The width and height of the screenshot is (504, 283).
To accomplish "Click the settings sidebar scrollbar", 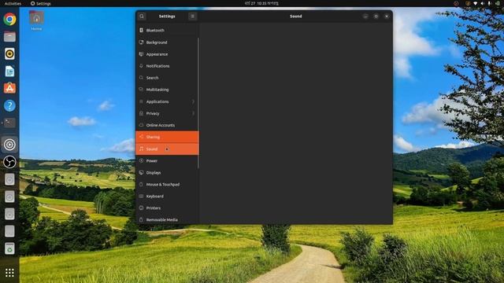I will pyautogui.click(x=198, y=103).
